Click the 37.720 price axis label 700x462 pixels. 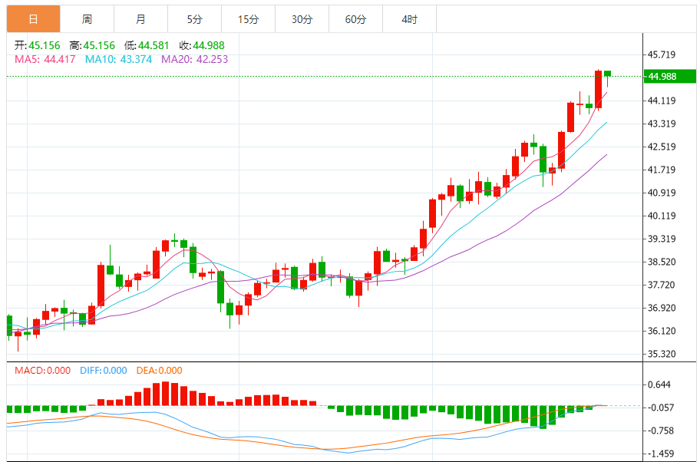[x=662, y=285]
